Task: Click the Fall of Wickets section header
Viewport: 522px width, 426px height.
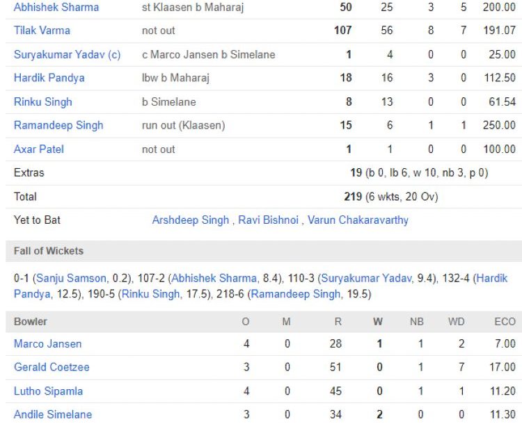Action: pyautogui.click(x=49, y=251)
